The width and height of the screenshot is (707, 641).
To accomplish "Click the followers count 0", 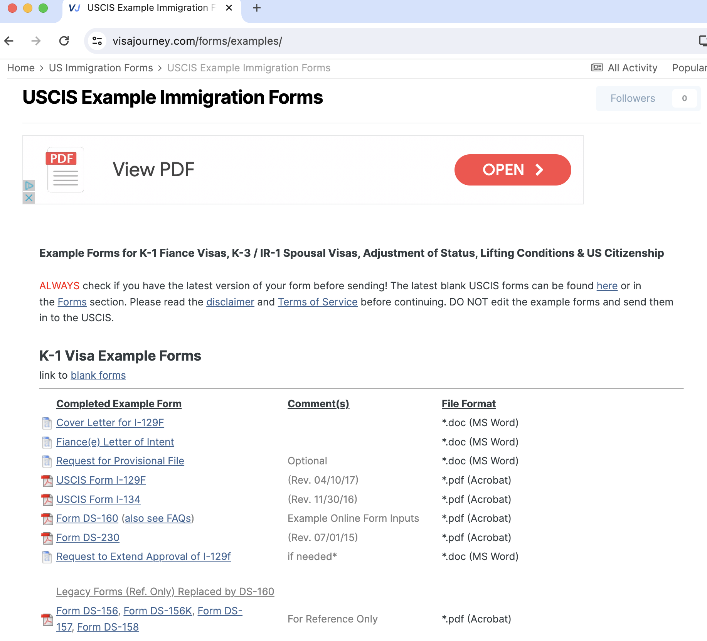I will point(684,98).
